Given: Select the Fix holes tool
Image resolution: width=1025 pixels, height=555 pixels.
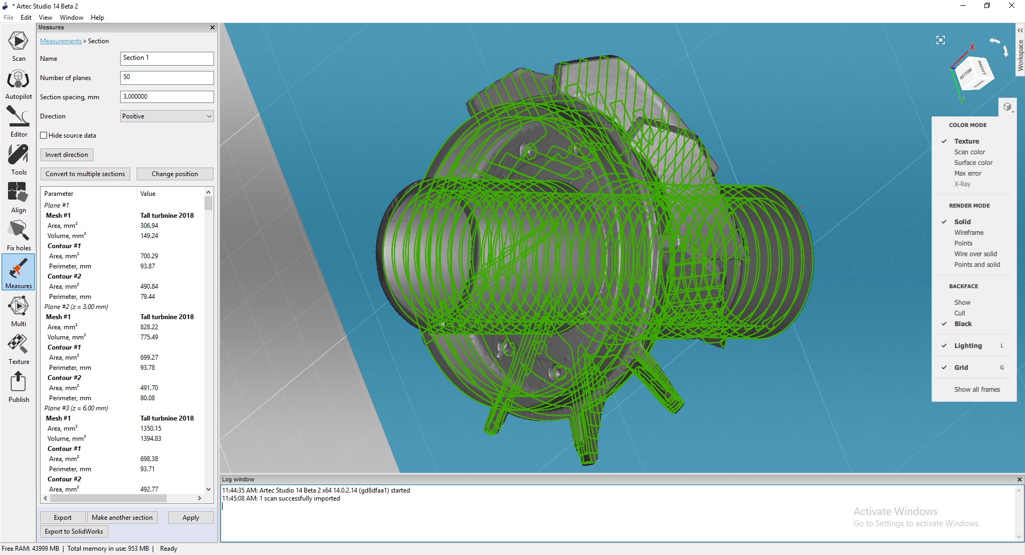Looking at the screenshot, I should click(x=18, y=235).
